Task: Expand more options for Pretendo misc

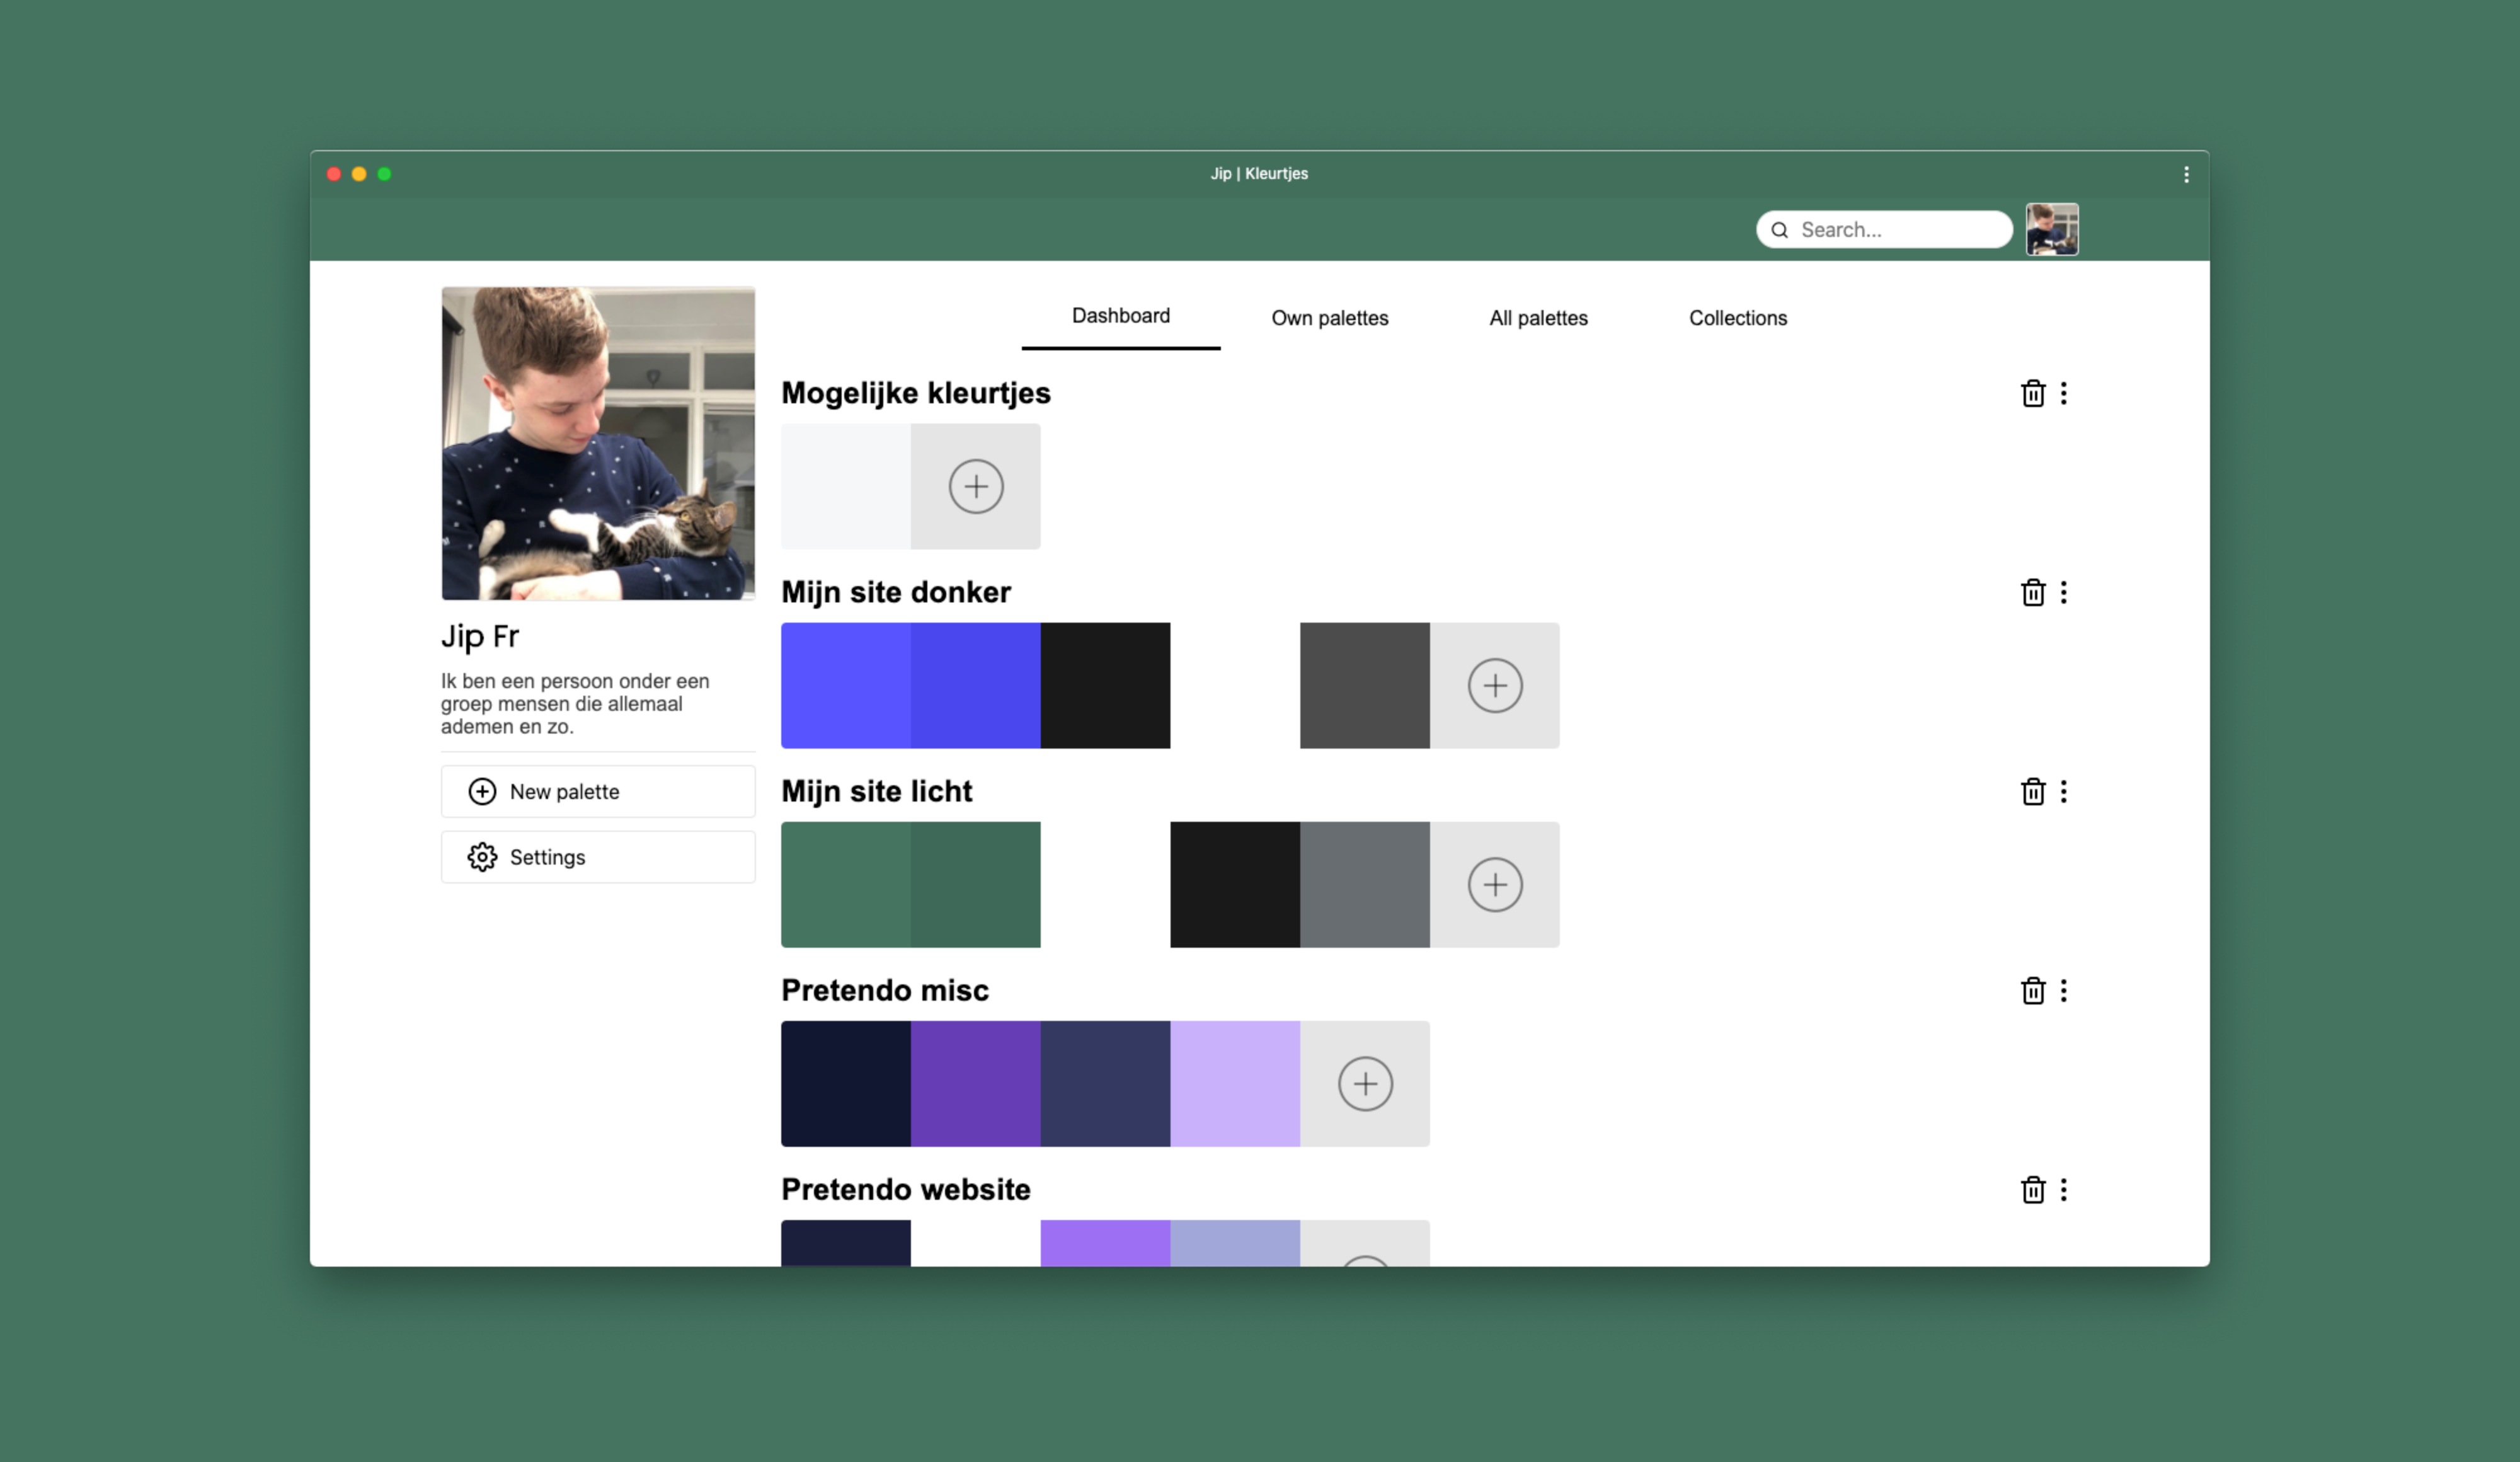Action: click(2063, 990)
